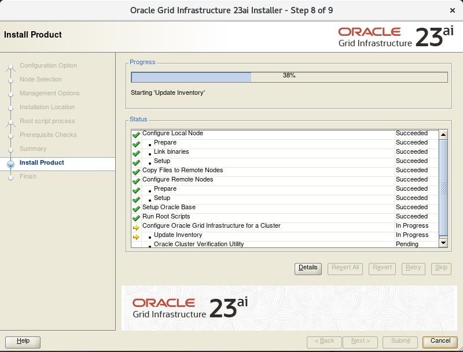
Task: Click green checkmark beside Setup Oracle Base
Action: pos(136,209)
